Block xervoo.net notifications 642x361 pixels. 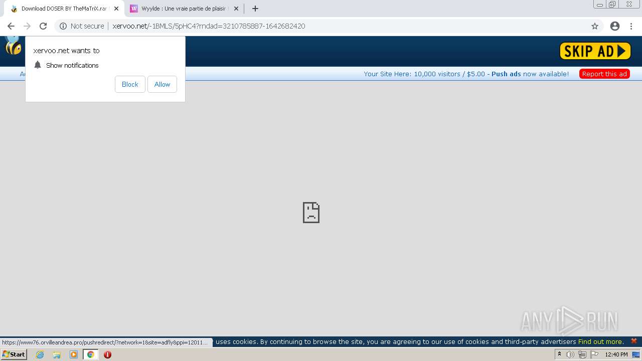click(130, 84)
